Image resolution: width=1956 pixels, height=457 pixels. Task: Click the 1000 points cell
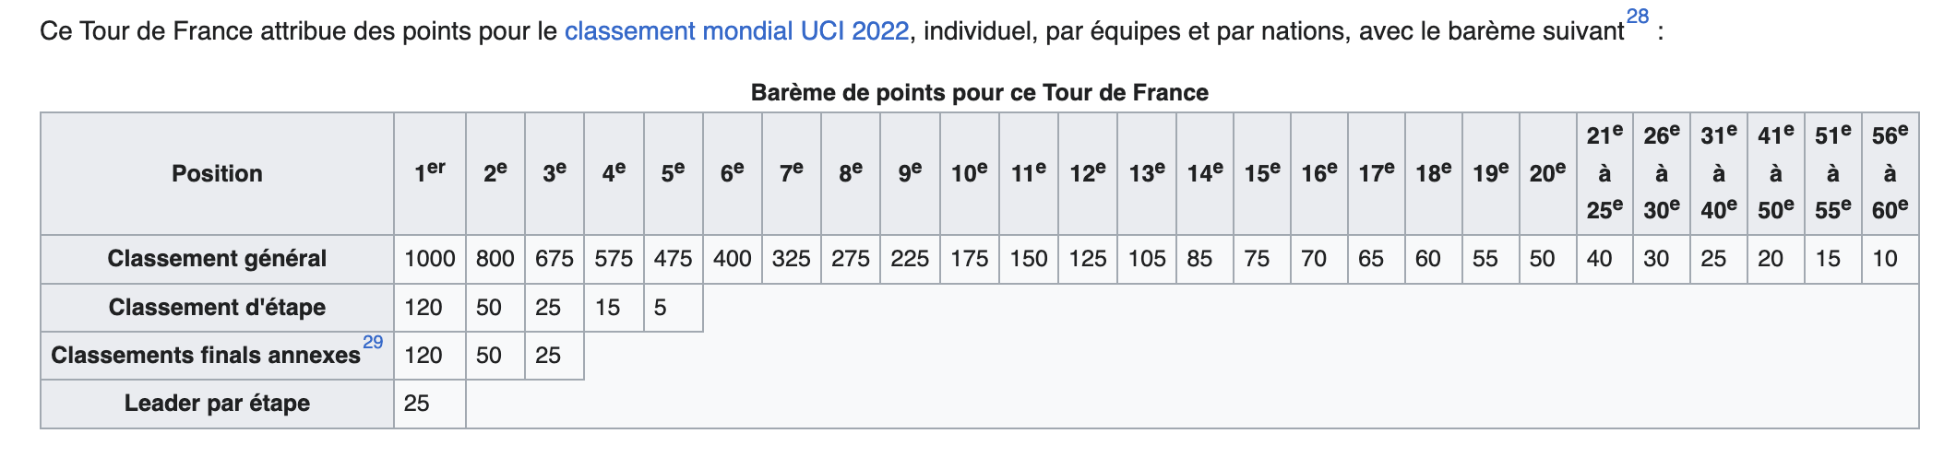coord(430,259)
